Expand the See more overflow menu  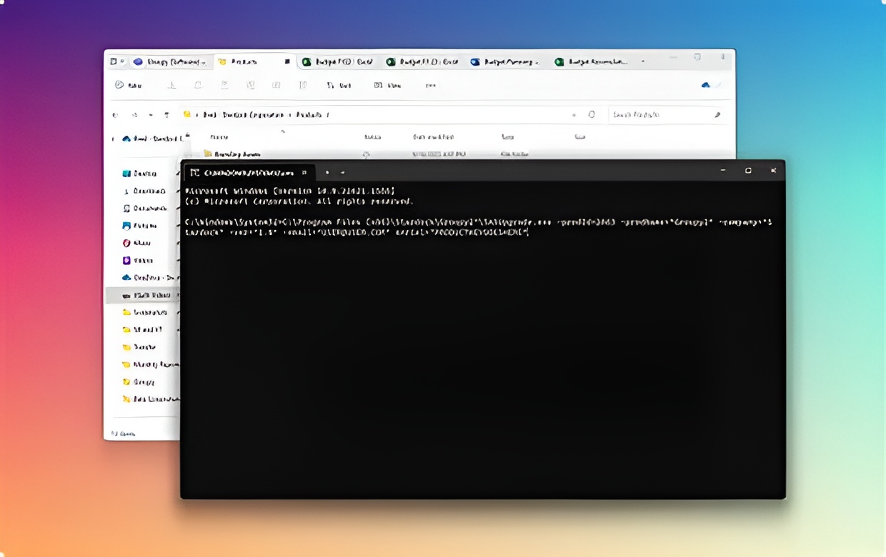pos(431,85)
